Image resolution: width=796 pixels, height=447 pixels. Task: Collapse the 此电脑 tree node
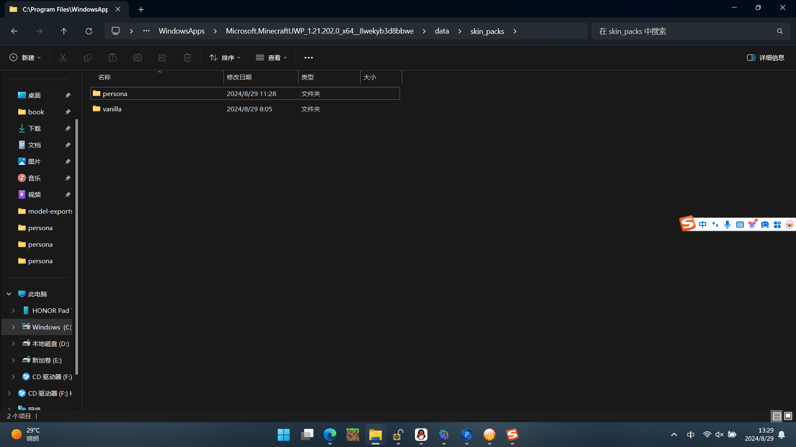tap(9, 294)
